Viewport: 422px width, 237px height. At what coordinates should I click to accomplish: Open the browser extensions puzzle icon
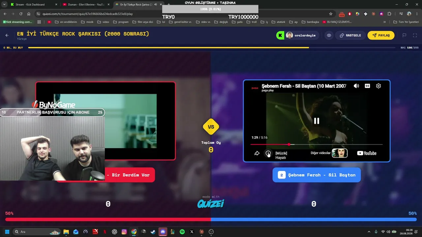tap(389, 14)
